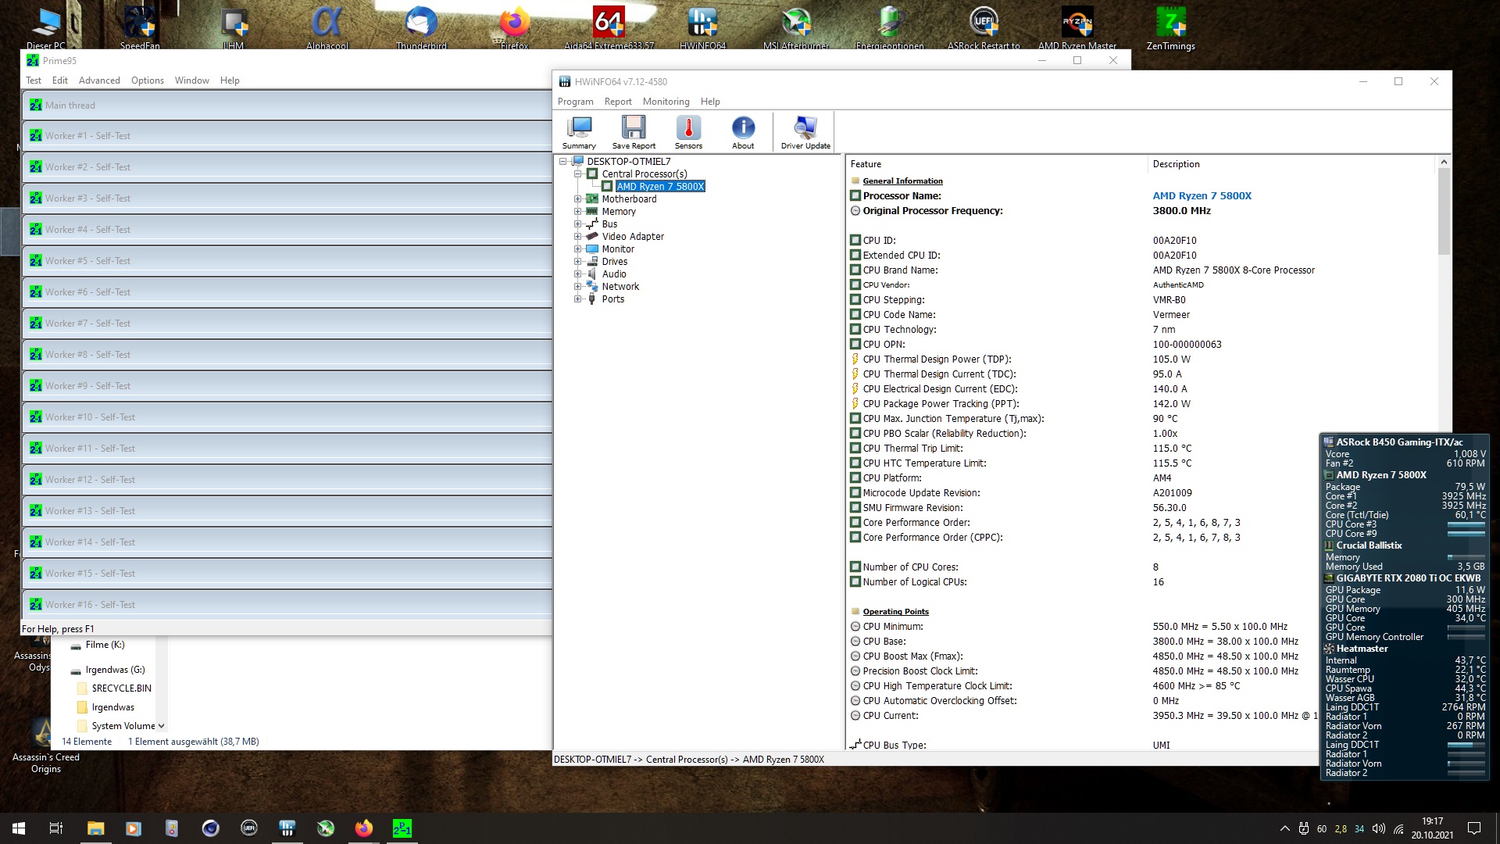Expand the Motherboard tree node
Screen dimensions: 1500x844
578,199
